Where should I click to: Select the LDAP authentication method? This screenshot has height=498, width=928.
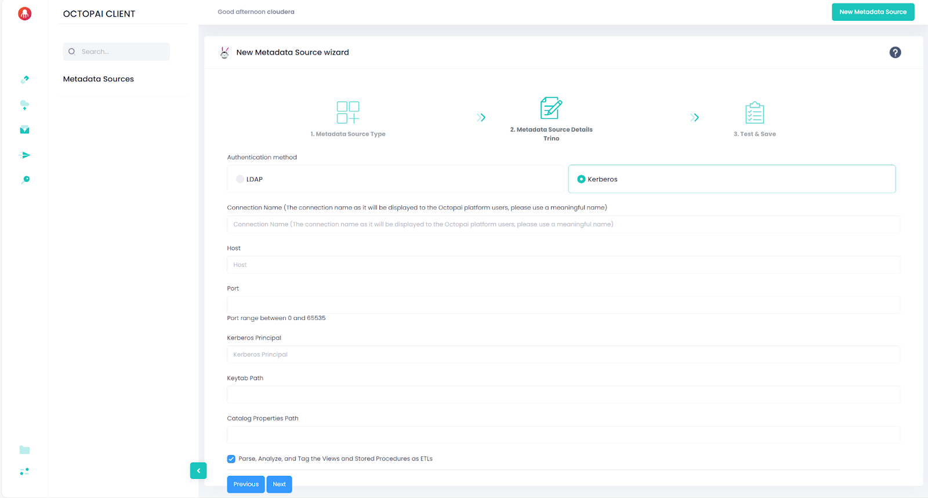(x=395, y=179)
